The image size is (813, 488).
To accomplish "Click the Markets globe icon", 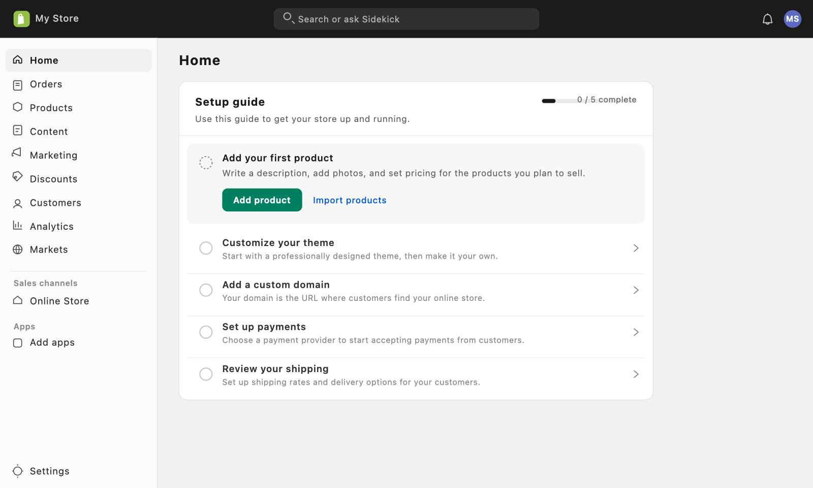I will coord(18,250).
